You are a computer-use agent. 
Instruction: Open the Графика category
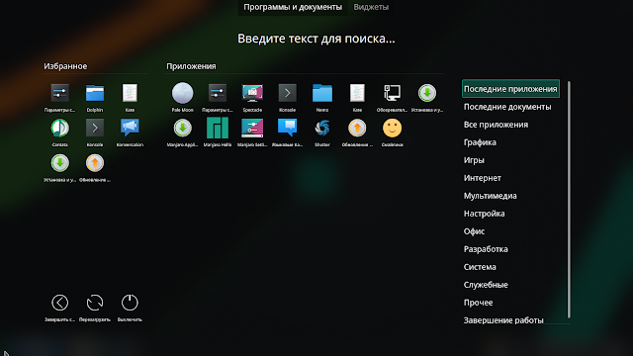480,142
